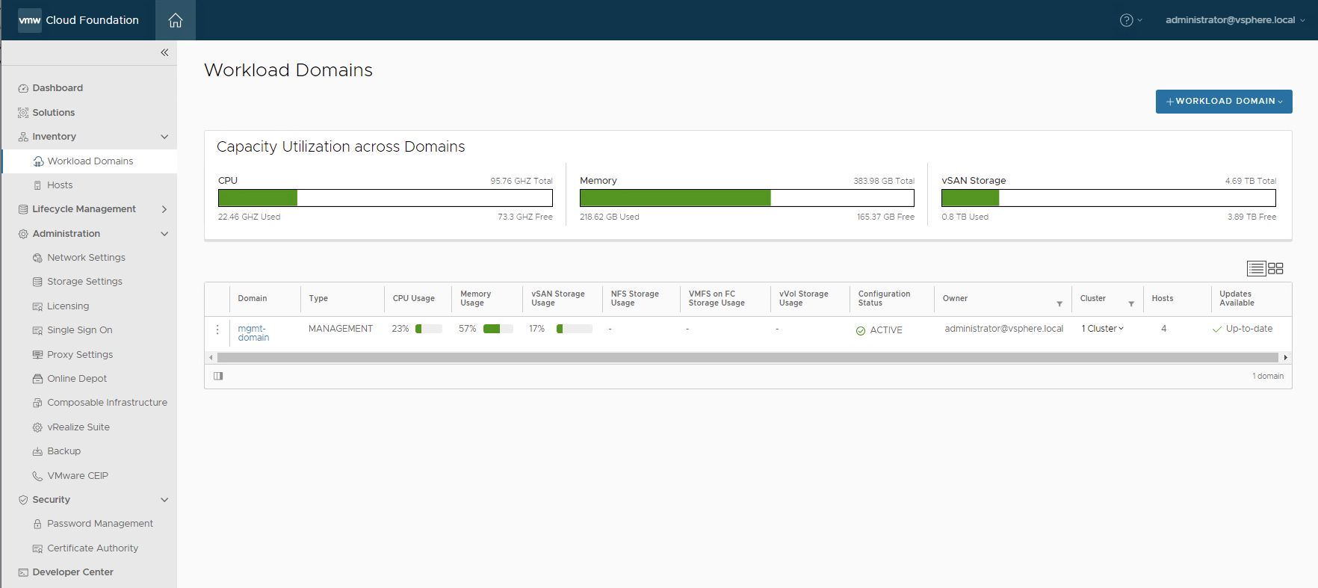This screenshot has width=1318, height=588.
Task: Click the Proxy Settings icon
Action: tap(38, 355)
